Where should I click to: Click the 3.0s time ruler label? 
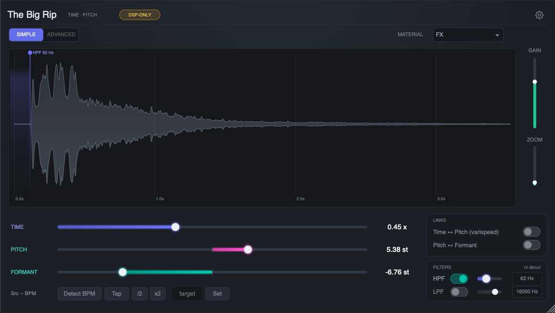441,199
